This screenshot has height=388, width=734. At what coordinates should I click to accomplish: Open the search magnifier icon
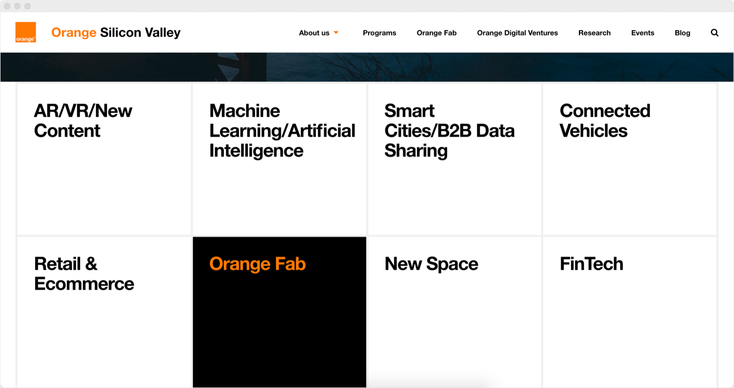pyautogui.click(x=715, y=33)
